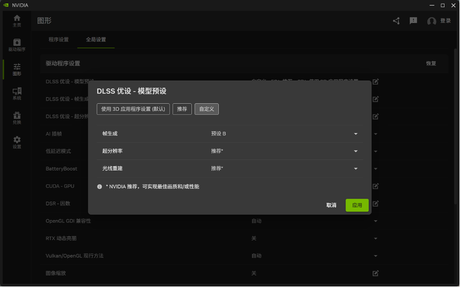The height and width of the screenshot is (287, 460).
Task: Open the 主页 home sidebar icon
Action: coord(17,21)
